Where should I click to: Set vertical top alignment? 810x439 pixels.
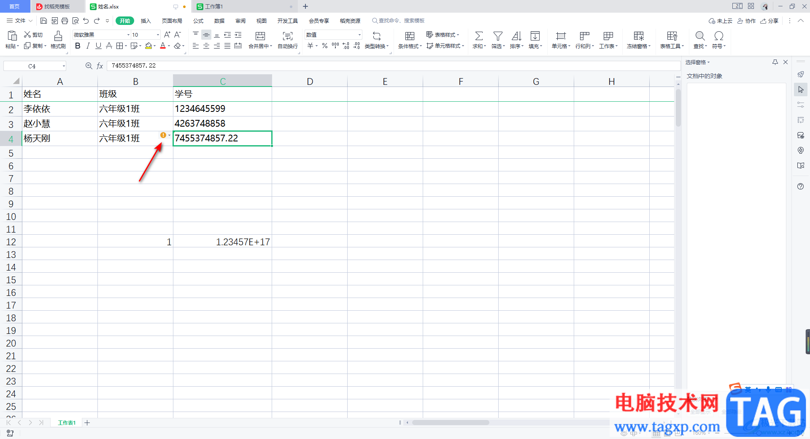click(x=196, y=35)
